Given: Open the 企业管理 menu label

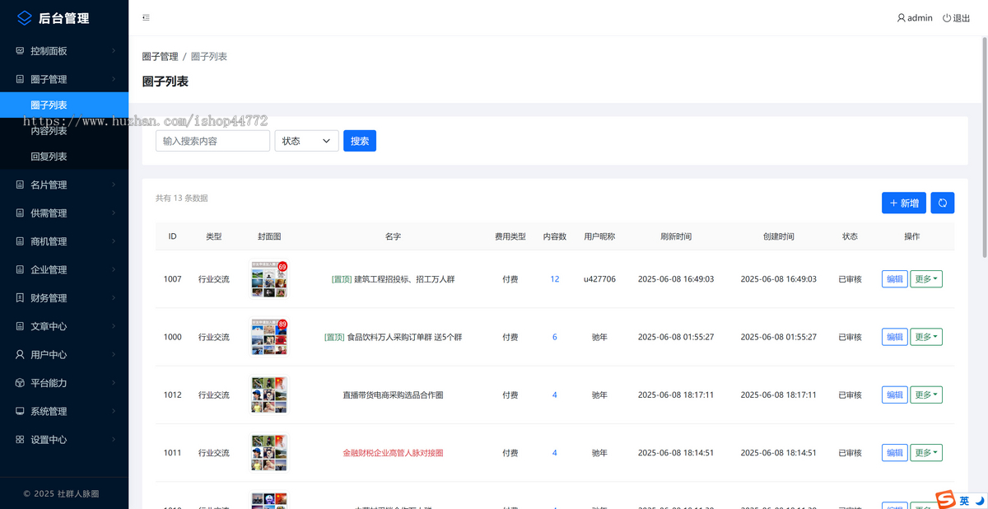Looking at the screenshot, I should (49, 269).
